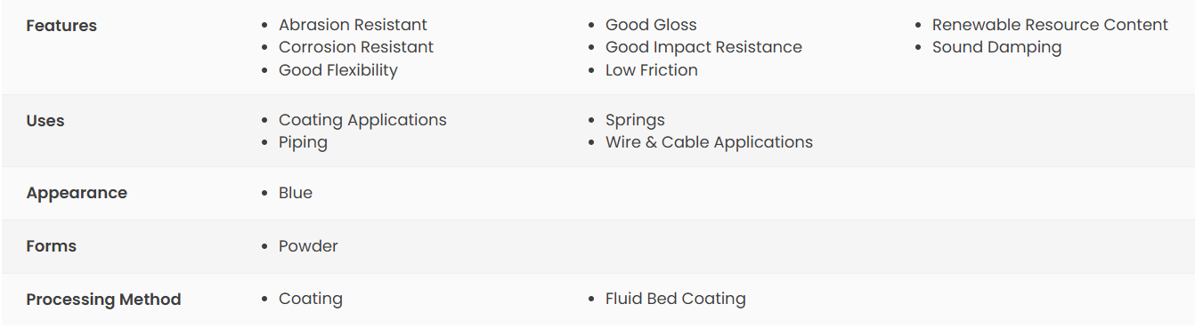
Task: Select Processing Method row heading
Action: tap(103, 300)
